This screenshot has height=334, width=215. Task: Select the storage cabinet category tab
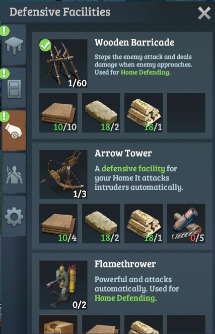point(14,88)
